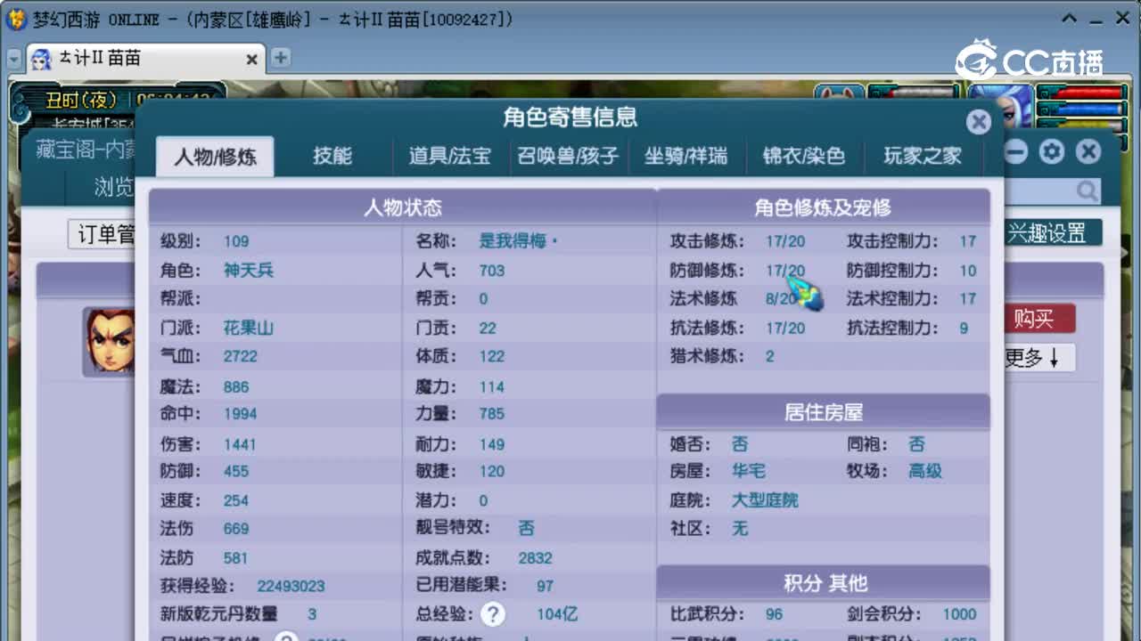Click the 剑会积分 value 1000
This screenshot has width=1141, height=641.
(959, 614)
